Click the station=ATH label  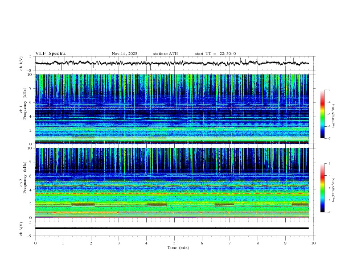[165, 54]
